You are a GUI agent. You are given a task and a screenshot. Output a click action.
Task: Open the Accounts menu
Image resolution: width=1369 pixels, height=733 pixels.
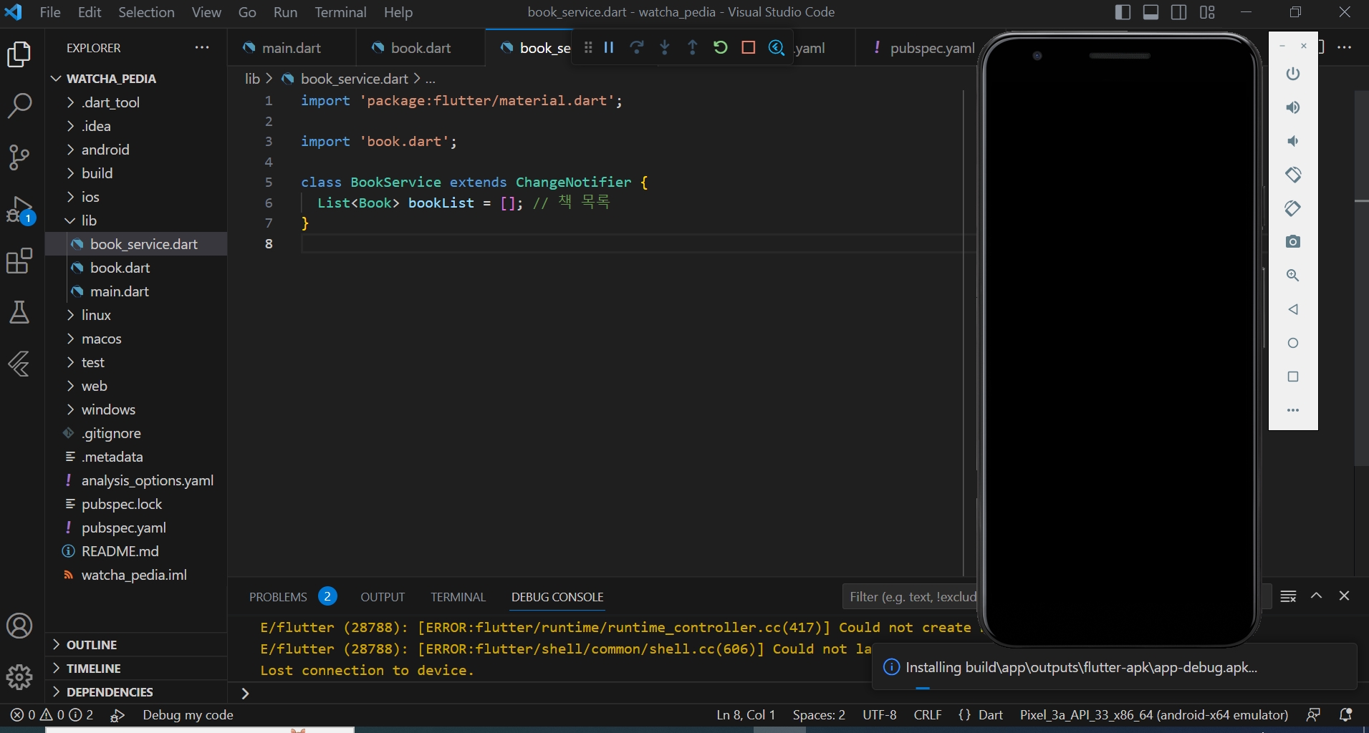click(19, 626)
